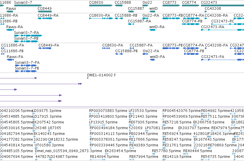Select the Su(var)3-7 gene label
This screenshot has height=161, width=244.
pos(23,3)
